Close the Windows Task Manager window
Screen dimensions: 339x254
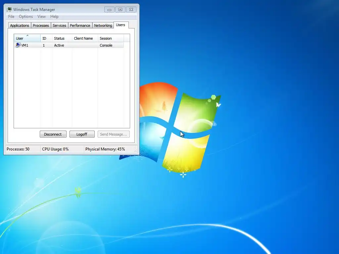click(x=131, y=10)
